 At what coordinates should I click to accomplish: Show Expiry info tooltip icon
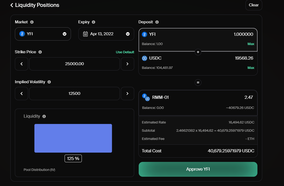94,22
